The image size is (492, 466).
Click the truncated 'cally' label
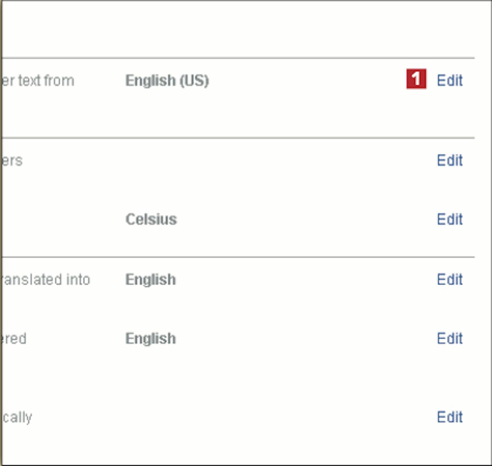point(17,418)
